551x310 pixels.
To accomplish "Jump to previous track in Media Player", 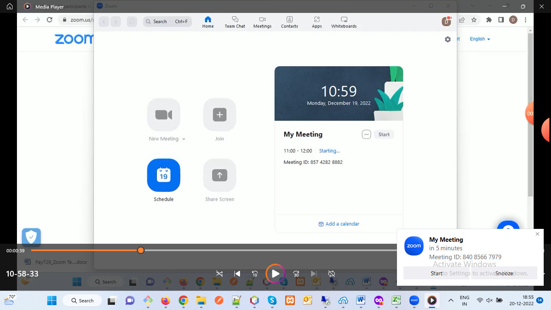I will (237, 274).
